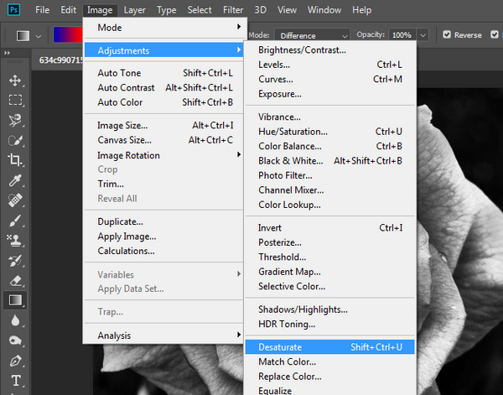Pick the Crop tool
The height and width of the screenshot is (395, 503).
15,160
